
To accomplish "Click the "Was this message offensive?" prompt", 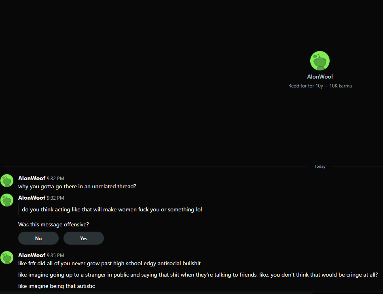I will pos(53,224).
